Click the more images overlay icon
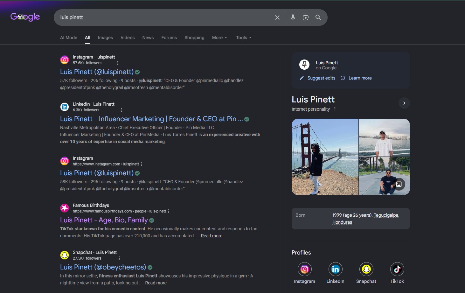 pos(399,184)
